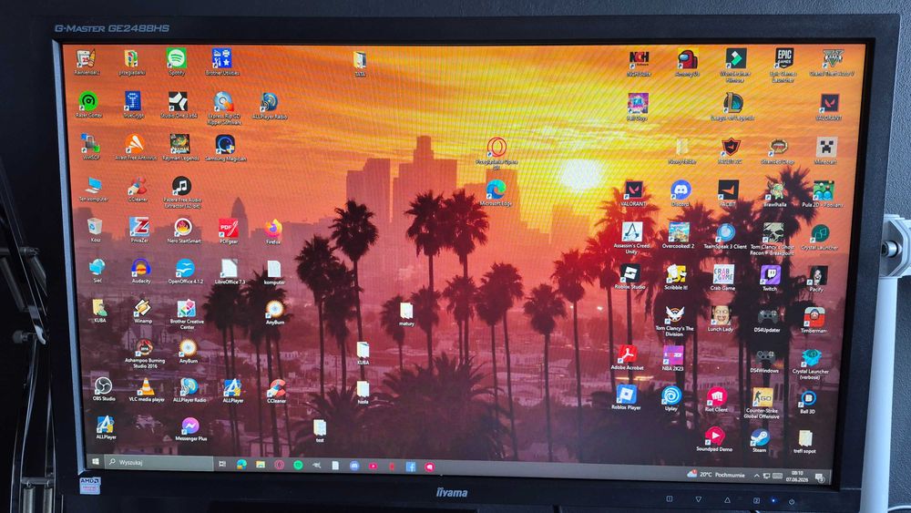Screen dimensions: 911x513
Task: Open the Facebook taskbar shortcut
Action: (x=411, y=467)
